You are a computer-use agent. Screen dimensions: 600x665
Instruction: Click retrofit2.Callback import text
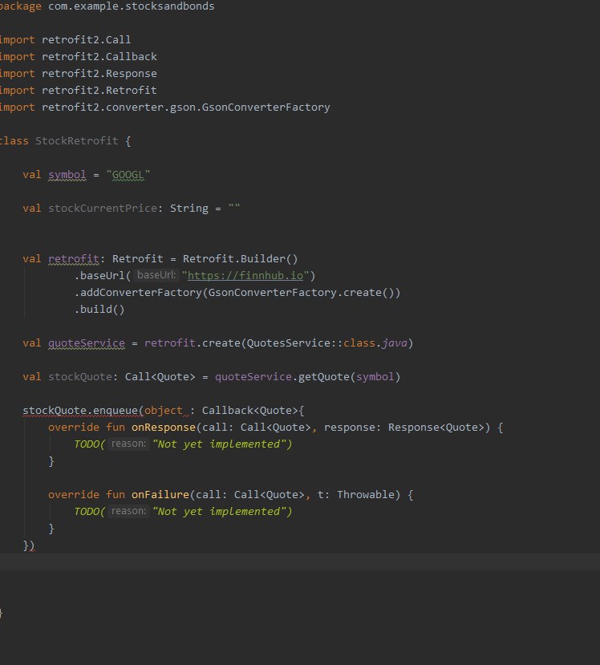[99, 57]
